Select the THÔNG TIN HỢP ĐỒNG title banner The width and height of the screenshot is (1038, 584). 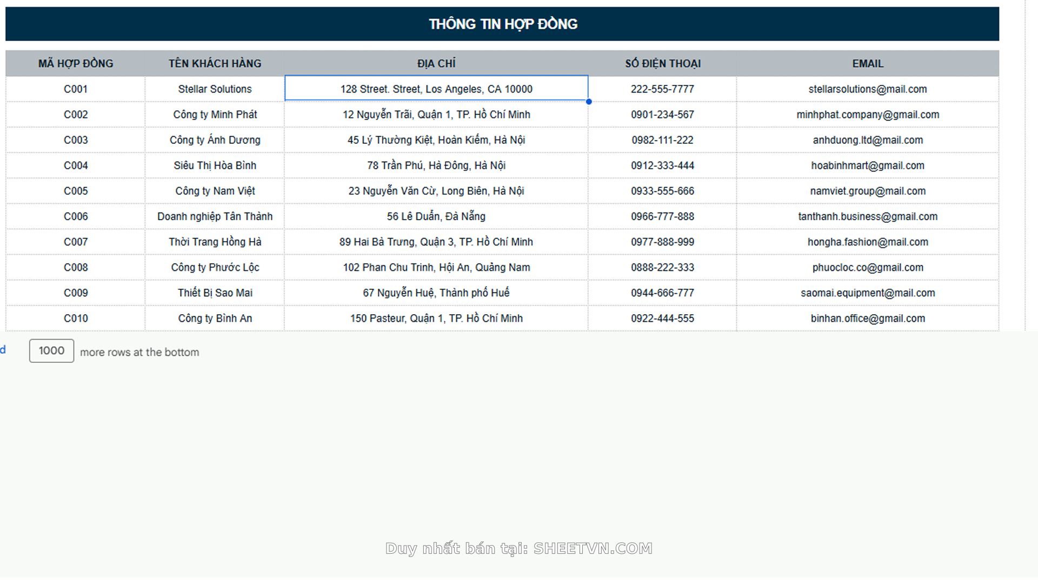[502, 24]
